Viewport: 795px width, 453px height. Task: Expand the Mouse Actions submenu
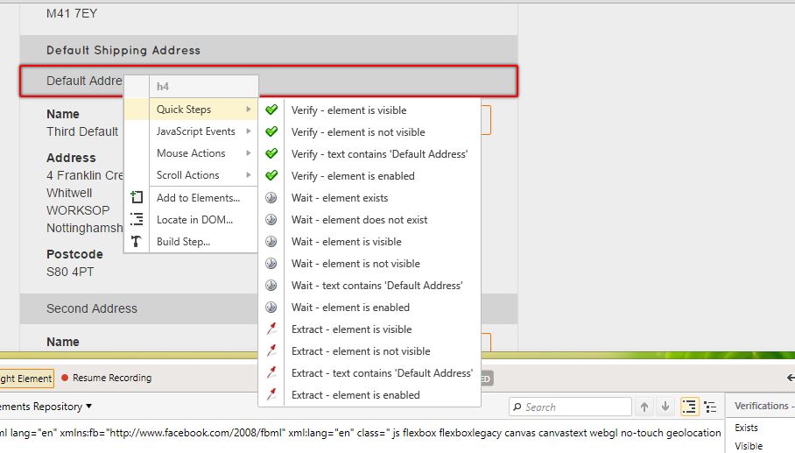point(191,153)
